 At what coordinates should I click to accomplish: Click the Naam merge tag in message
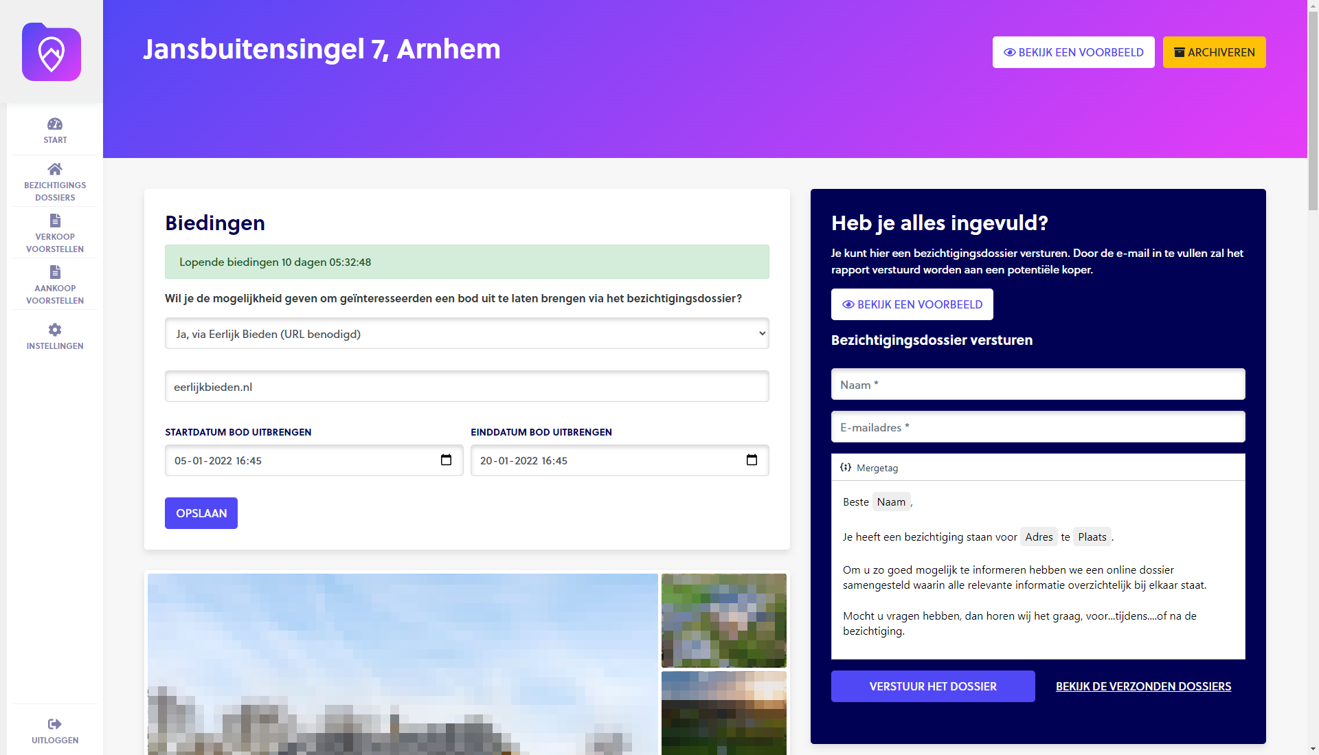click(x=891, y=502)
